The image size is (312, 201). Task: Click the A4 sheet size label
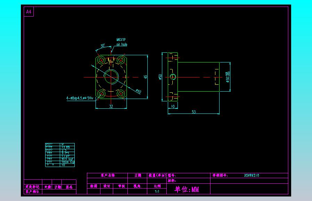28,12
